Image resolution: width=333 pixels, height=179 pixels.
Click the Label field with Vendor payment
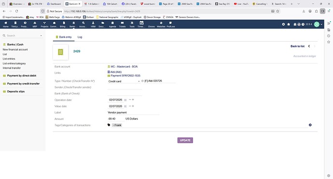[x=133, y=112]
